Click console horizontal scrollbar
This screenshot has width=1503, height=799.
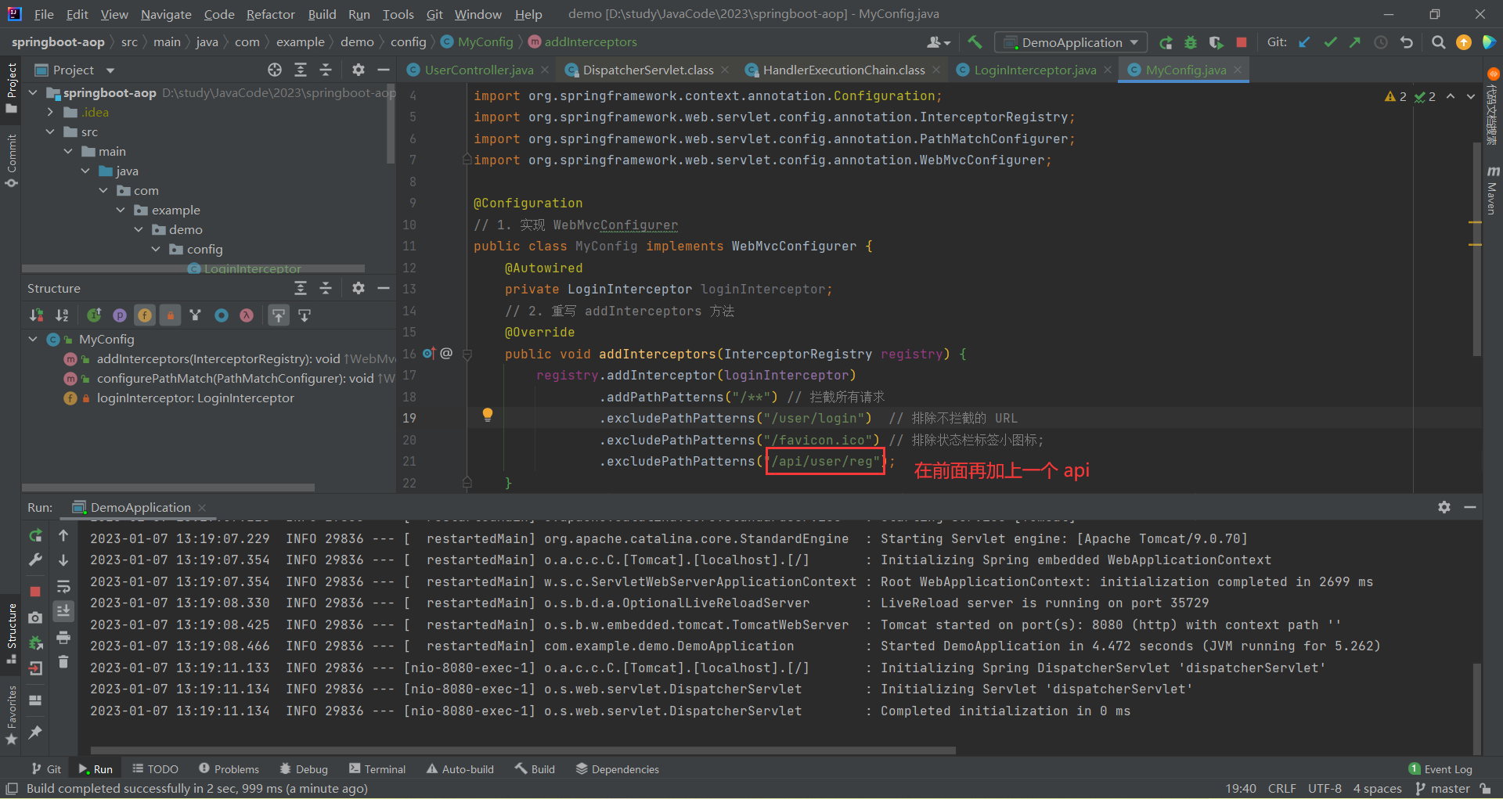point(523,750)
